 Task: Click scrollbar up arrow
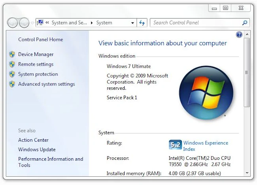point(247,34)
